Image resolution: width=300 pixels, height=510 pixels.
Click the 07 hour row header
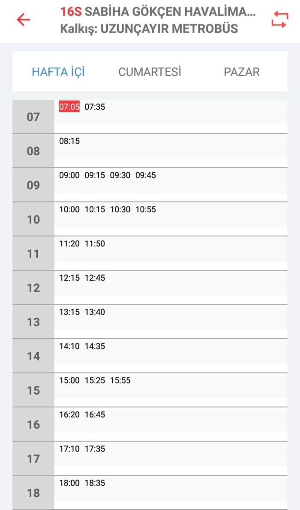pos(33,117)
